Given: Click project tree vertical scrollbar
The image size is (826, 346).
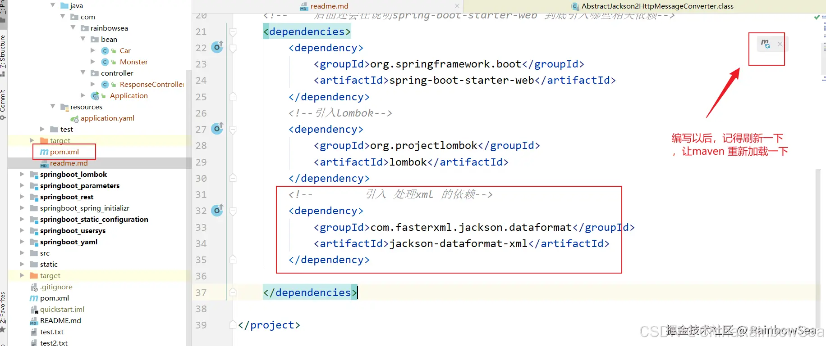Looking at the screenshot, I should click(188, 208).
